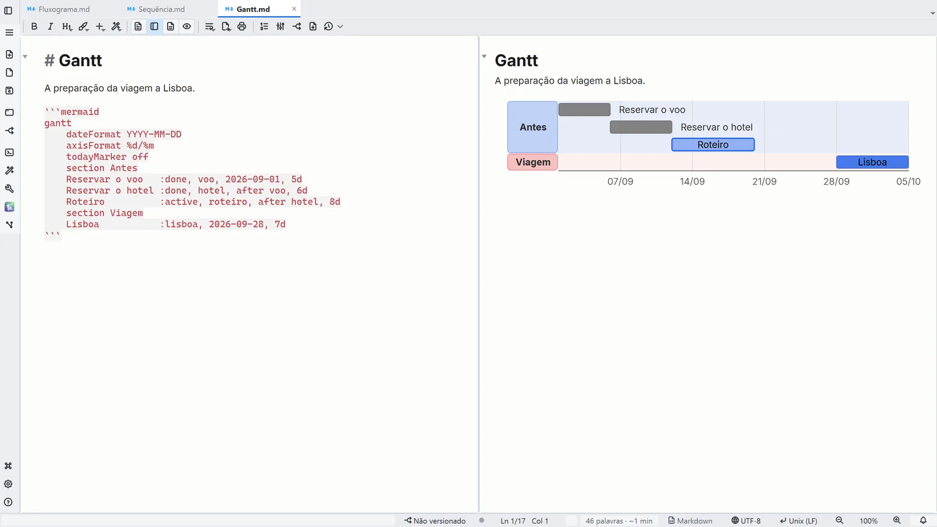The image size is (937, 527).
Task: Switch to editor-only view mode
Action: tap(138, 26)
